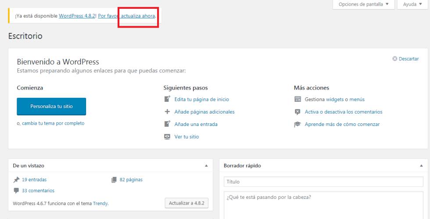Click the monitor icon beside 'Ver tu sitio'
The width and height of the screenshot is (430, 219).
coord(167,136)
